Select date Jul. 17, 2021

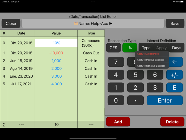pyautogui.click(x=21, y=84)
